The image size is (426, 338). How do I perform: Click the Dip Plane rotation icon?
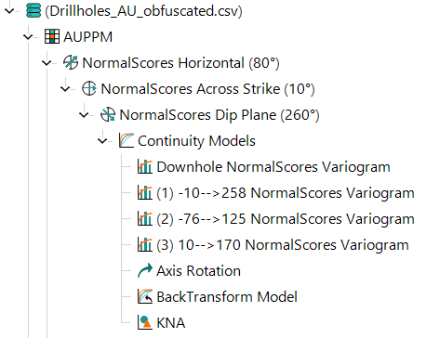(108, 115)
